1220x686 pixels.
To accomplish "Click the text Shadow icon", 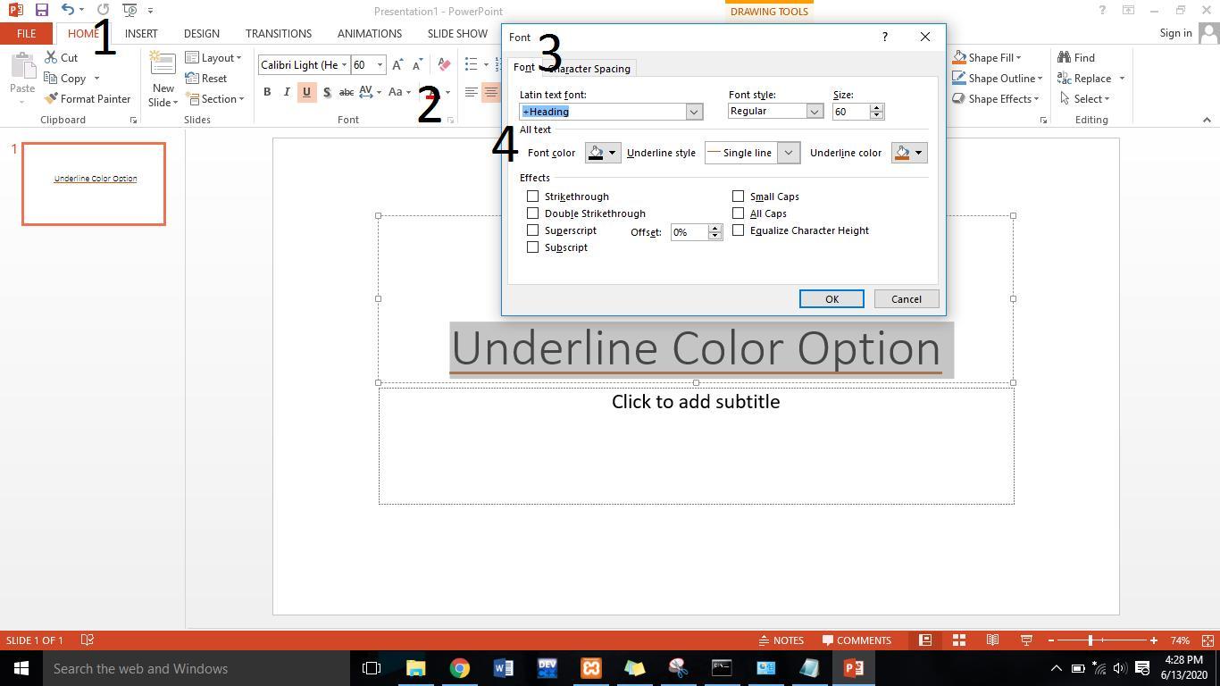I will 327,92.
